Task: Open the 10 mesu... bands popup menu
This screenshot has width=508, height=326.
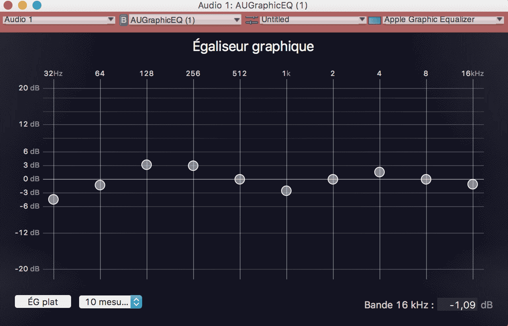Action: pyautogui.click(x=110, y=302)
